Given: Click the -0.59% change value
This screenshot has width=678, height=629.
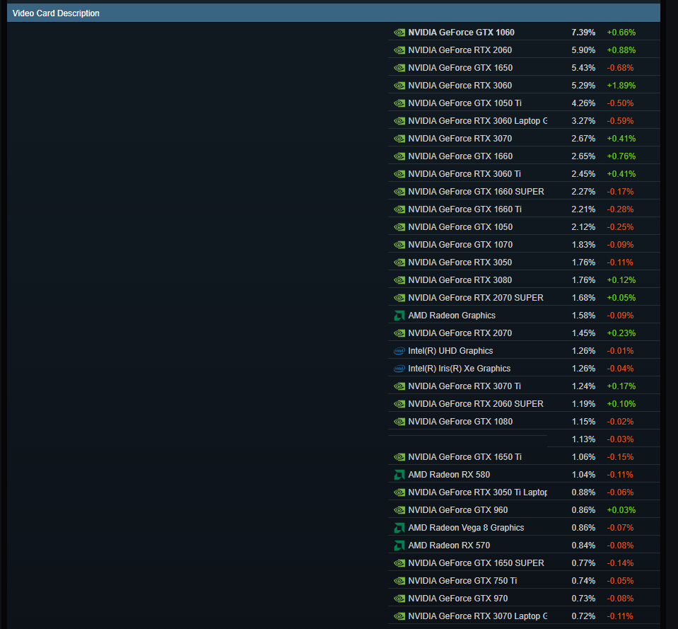Looking at the screenshot, I should 620,121.
